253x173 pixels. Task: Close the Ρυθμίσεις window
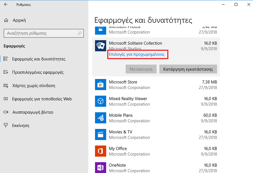[249, 4]
